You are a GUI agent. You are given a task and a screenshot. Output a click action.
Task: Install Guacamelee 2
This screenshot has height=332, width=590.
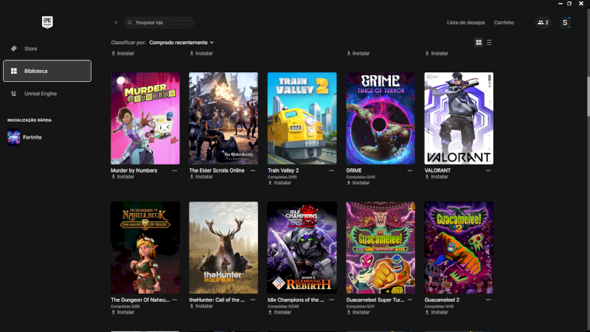[x=437, y=312]
